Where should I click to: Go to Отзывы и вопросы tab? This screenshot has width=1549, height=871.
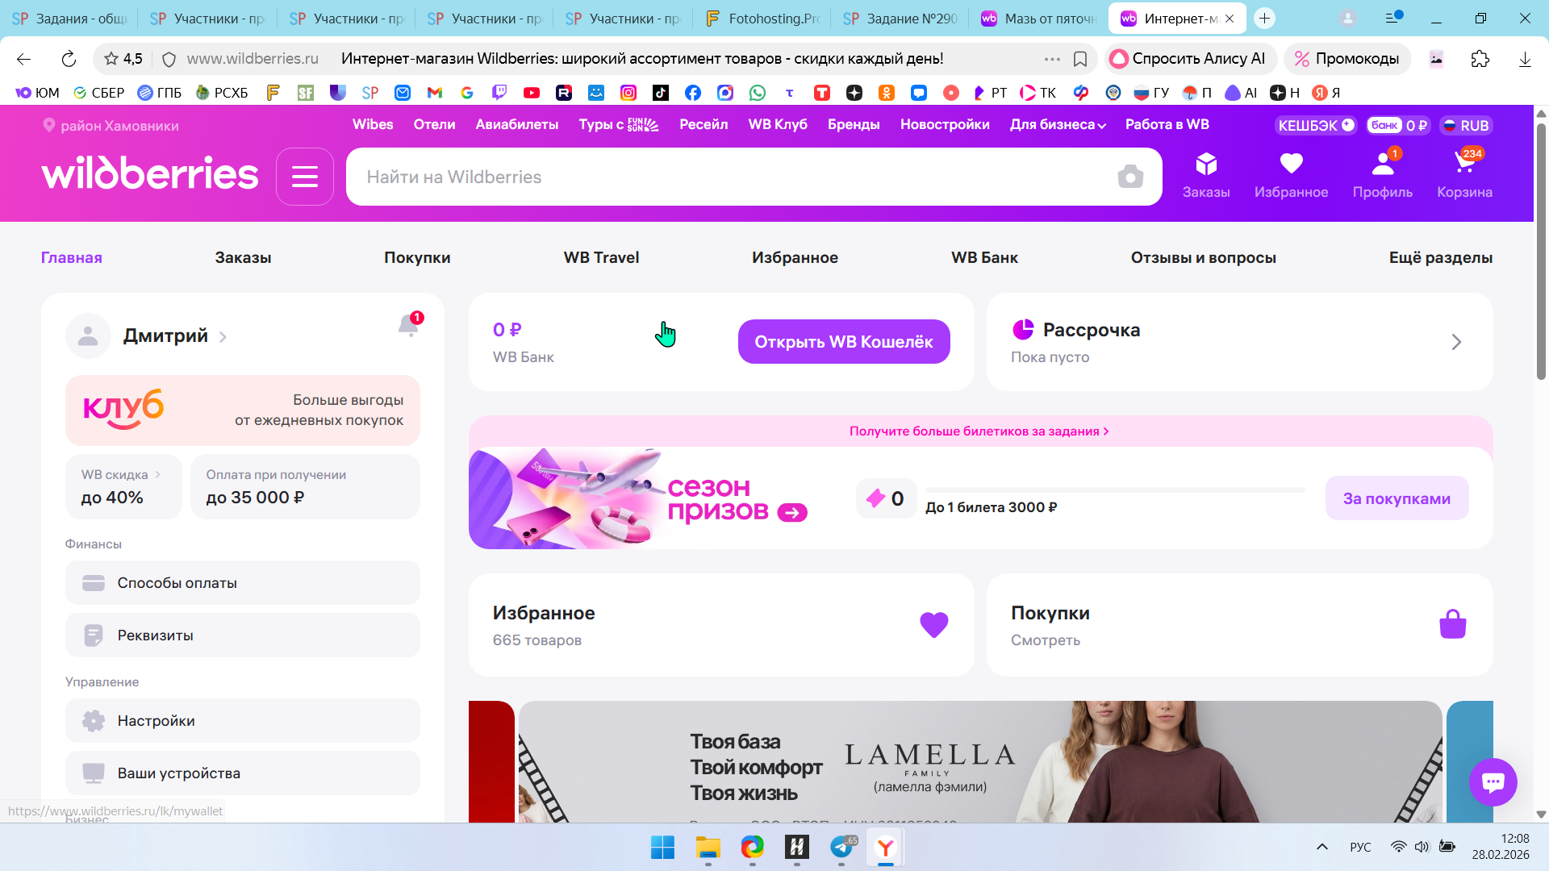coord(1203,258)
